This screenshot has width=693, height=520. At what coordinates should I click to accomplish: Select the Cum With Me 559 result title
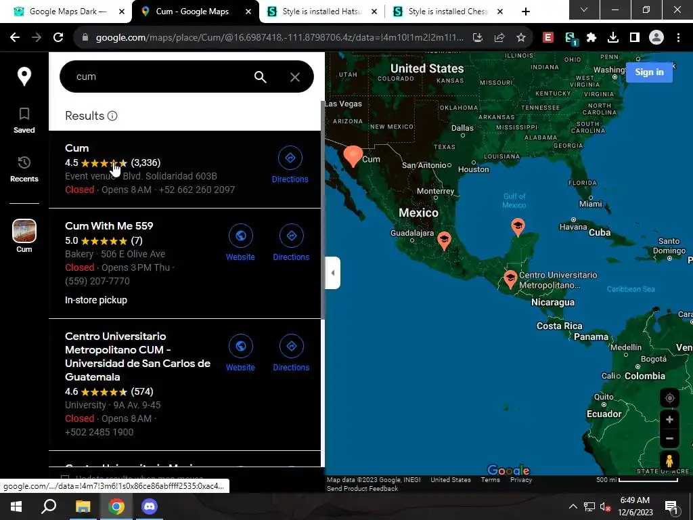(x=109, y=226)
